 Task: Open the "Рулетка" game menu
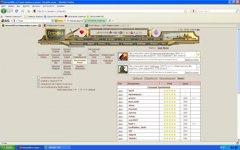coord(128,44)
